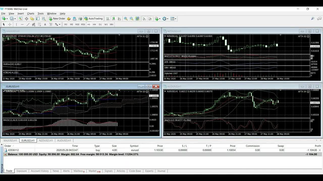Click the chart-shift triangle on NZDUSD chart
Screen dimensions: 323x181
(281, 35)
